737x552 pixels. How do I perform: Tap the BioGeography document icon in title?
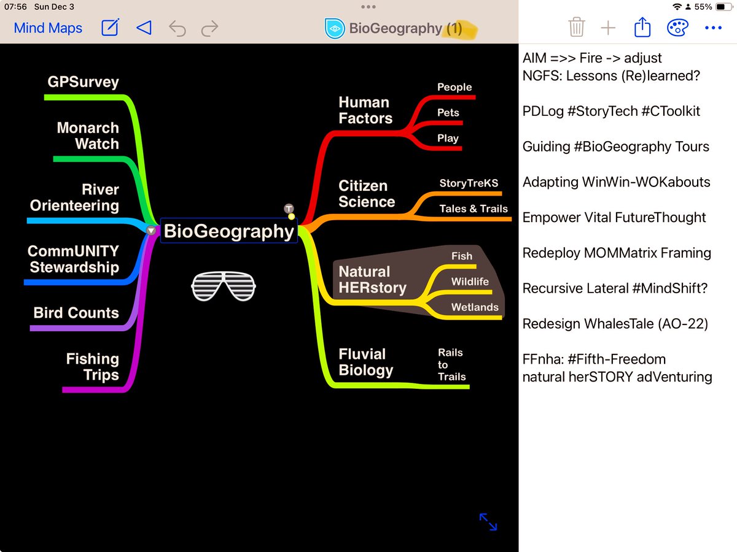tap(335, 28)
